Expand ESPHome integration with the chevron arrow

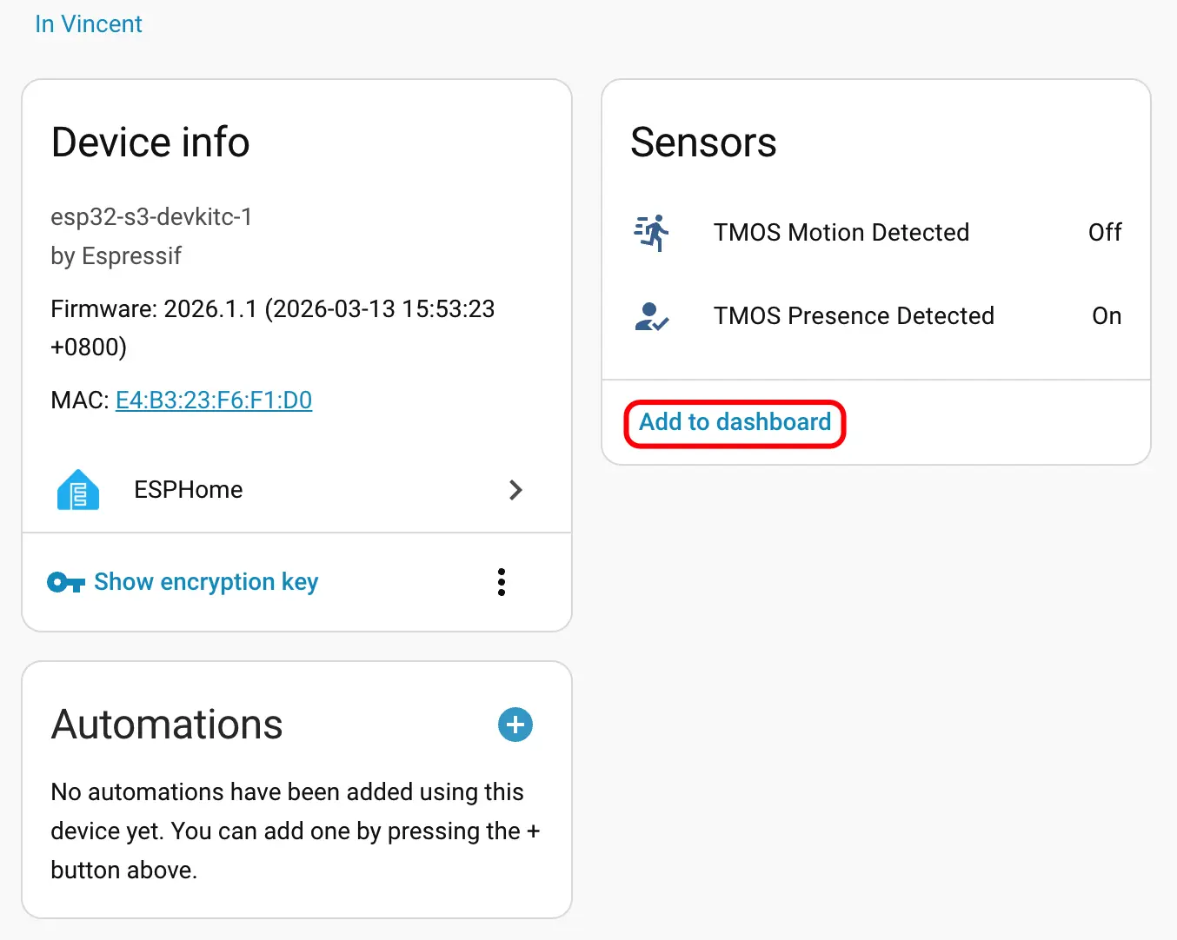(x=515, y=490)
